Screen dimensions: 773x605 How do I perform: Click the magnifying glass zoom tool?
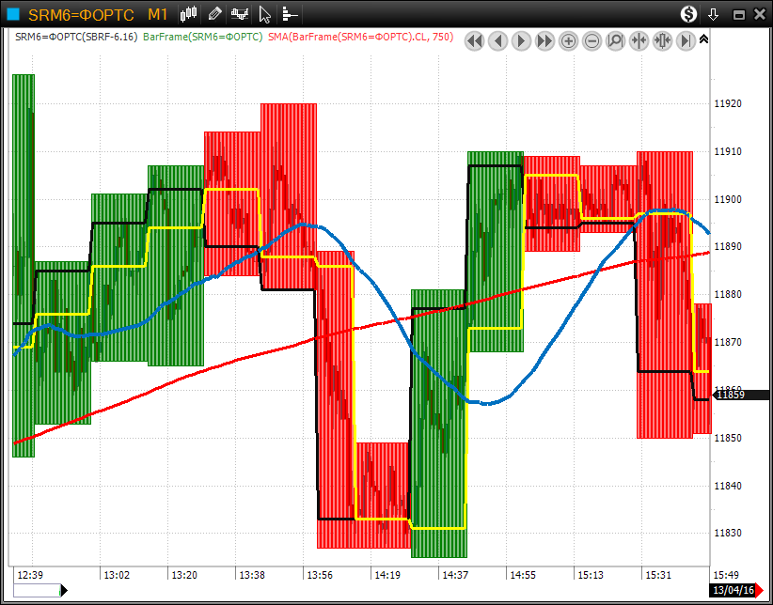click(x=615, y=40)
